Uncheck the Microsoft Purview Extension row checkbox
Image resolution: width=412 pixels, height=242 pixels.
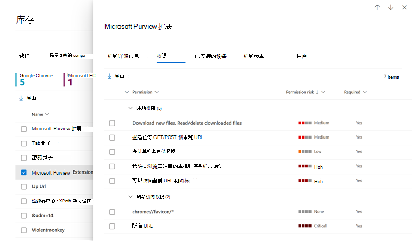[x=24, y=172]
